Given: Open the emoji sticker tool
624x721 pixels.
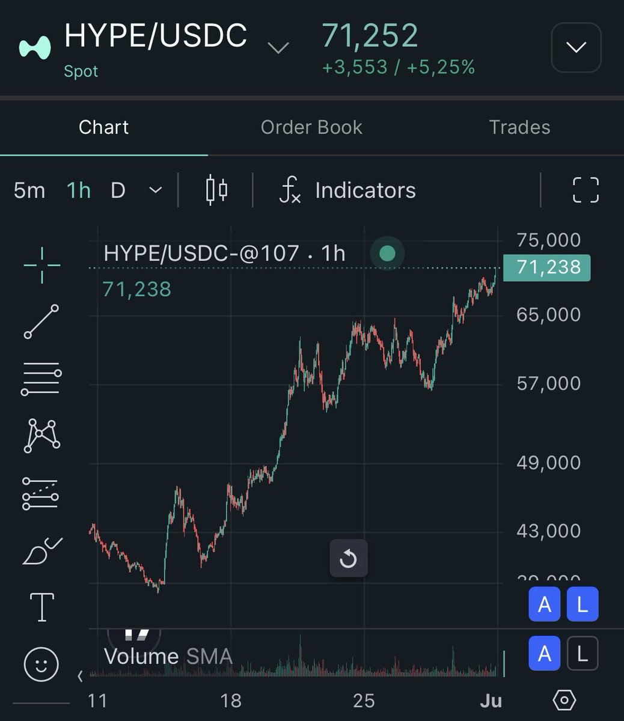Looking at the screenshot, I should click(41, 665).
